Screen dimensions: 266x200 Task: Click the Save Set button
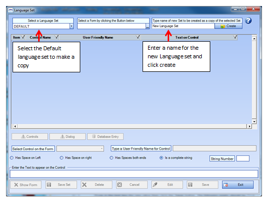coord(61,185)
